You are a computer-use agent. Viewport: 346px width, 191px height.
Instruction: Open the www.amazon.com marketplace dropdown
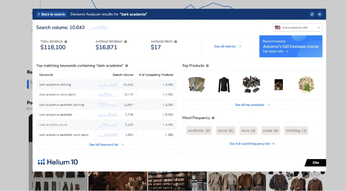point(297,28)
